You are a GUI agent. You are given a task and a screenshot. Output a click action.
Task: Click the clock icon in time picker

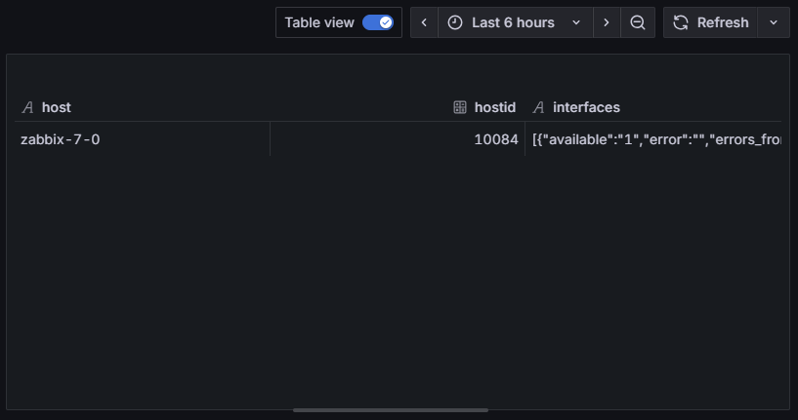pyautogui.click(x=455, y=22)
